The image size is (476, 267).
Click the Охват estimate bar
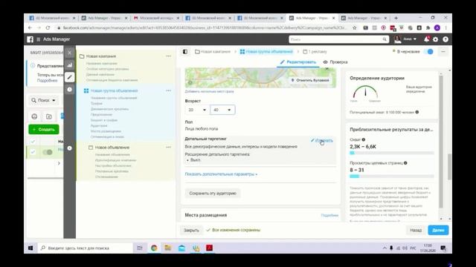[392, 153]
